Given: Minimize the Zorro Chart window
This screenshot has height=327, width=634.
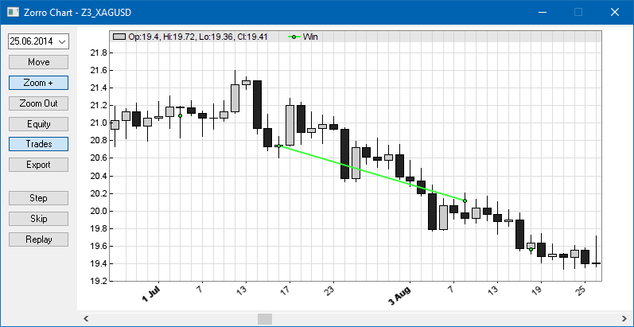Looking at the screenshot, I should 543,12.
